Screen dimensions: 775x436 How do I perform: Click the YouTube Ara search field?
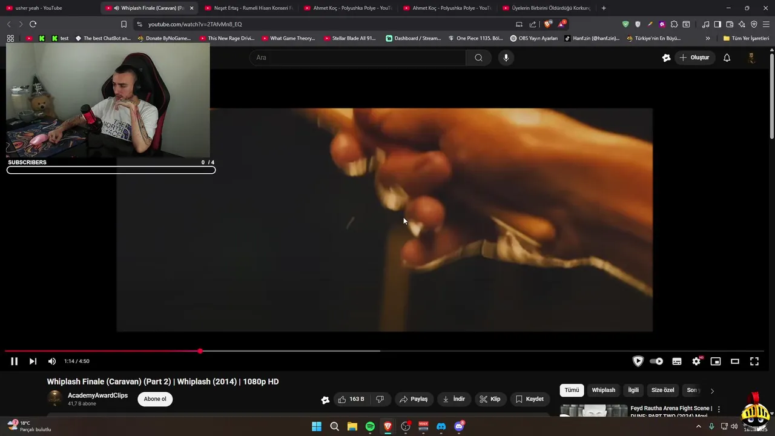(x=357, y=58)
